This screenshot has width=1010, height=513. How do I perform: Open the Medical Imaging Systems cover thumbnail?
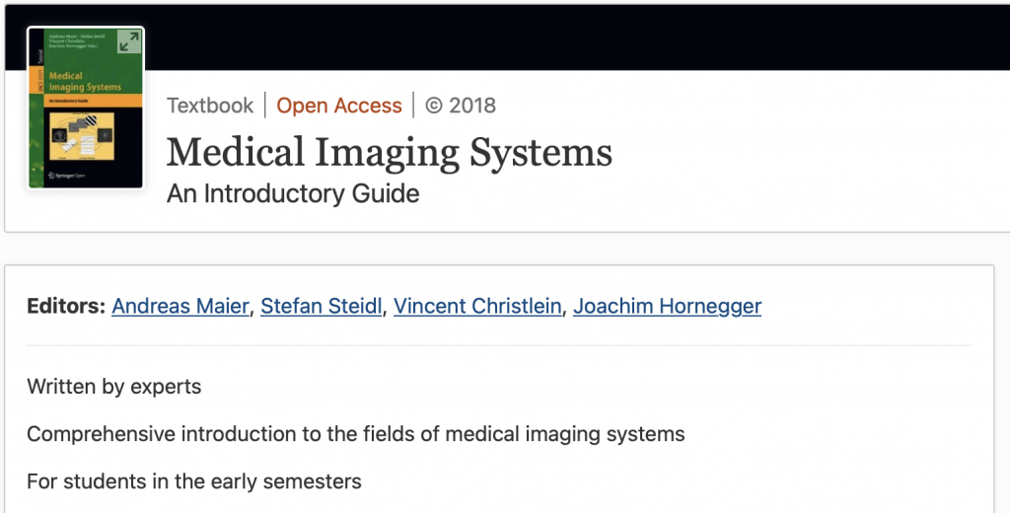(x=86, y=109)
